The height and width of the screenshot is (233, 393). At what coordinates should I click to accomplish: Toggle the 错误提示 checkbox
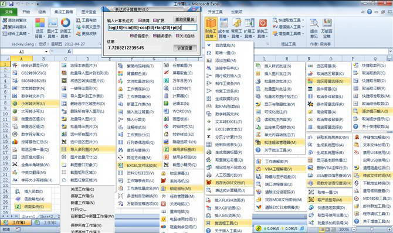pos(155,36)
